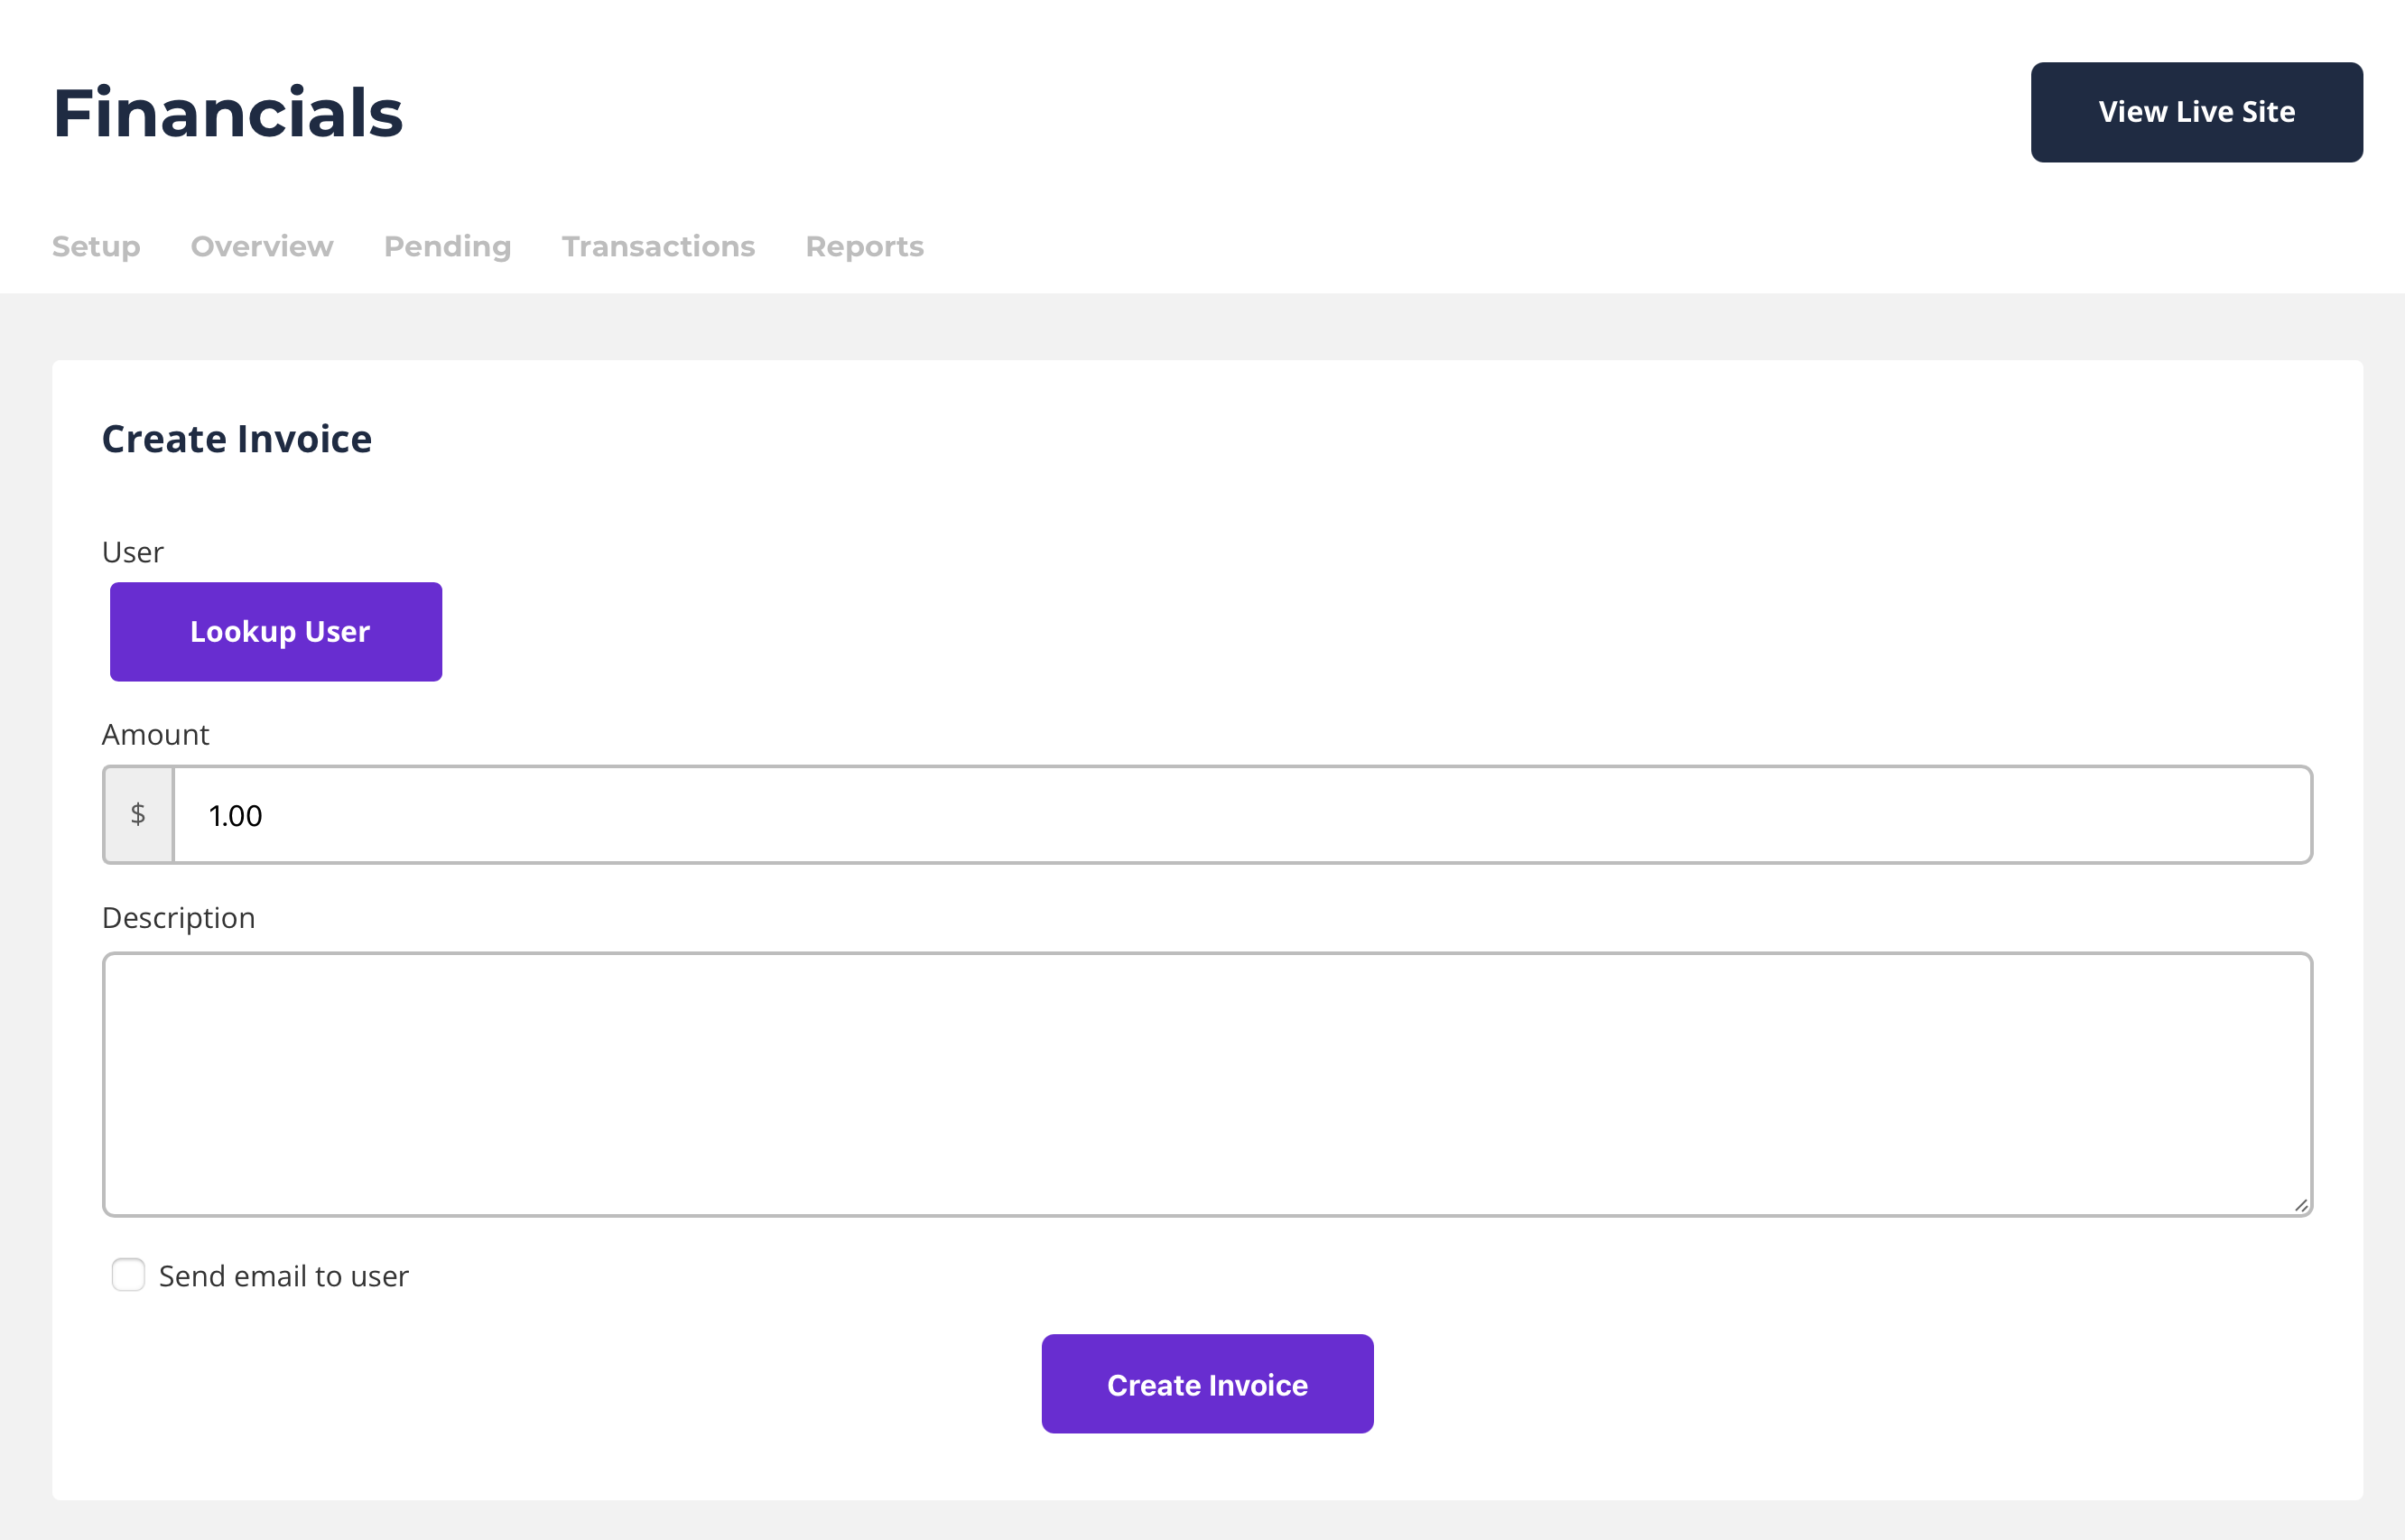The width and height of the screenshot is (2405, 1540).
Task: Click the Create Invoice section heading
Action: [x=237, y=439]
